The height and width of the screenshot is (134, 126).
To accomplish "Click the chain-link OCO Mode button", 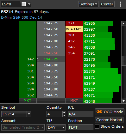I will (x=110, y=112).
